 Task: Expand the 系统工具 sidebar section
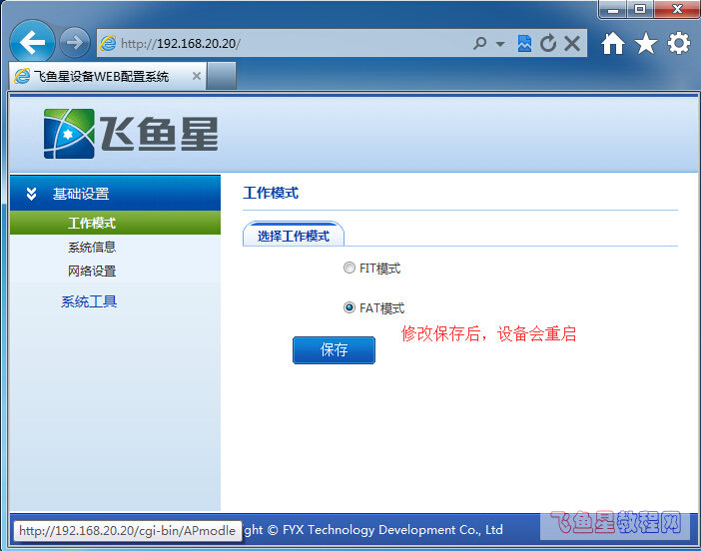(x=89, y=301)
